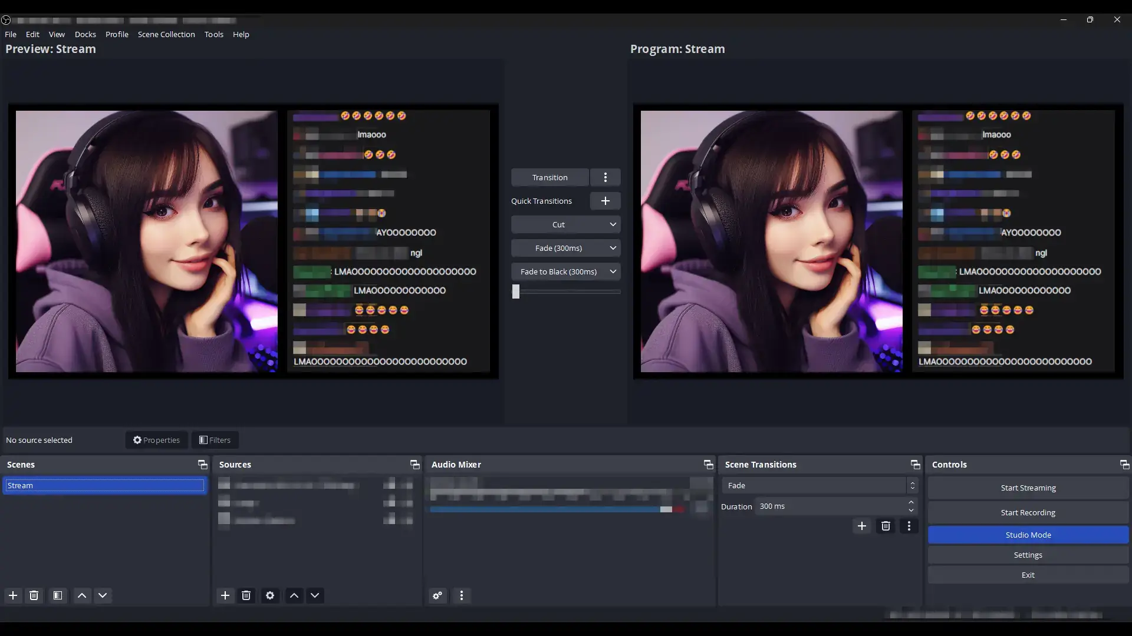
Task: Click the Scene Transitions delete icon
Action: [885, 526]
